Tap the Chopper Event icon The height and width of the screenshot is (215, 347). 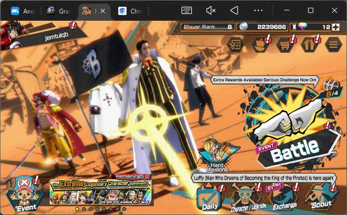coord(24,194)
